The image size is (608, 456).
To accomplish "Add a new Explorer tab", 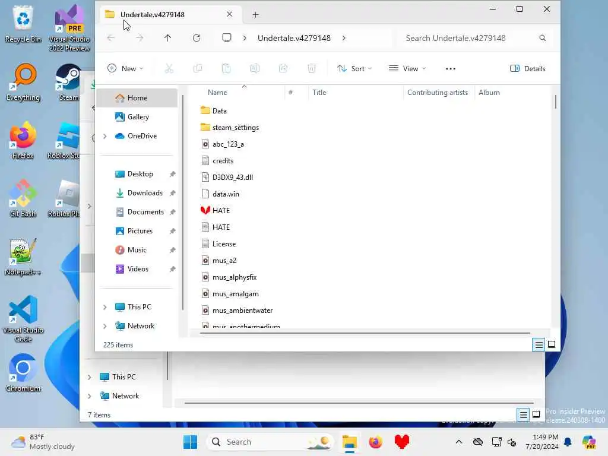I will point(255,15).
